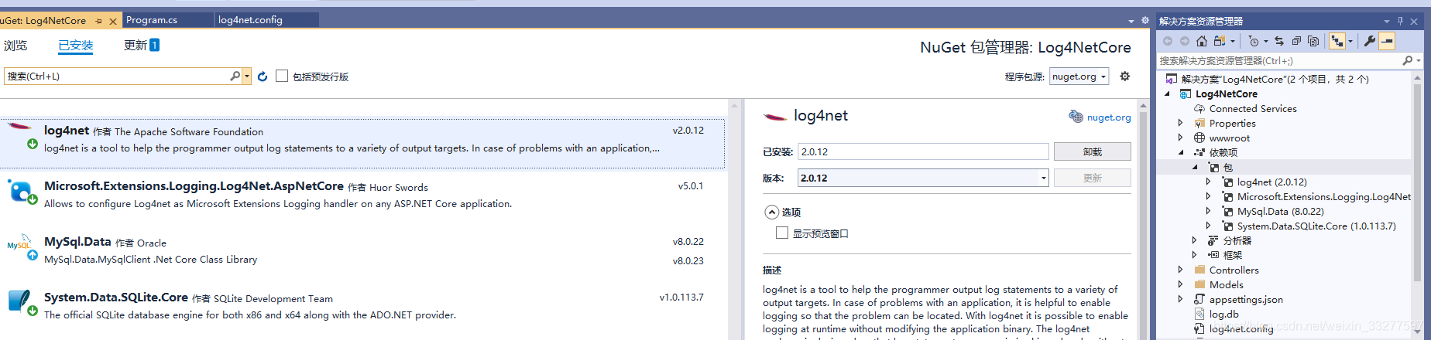
Task: Open the Browse tab in NuGet
Action: [15, 46]
